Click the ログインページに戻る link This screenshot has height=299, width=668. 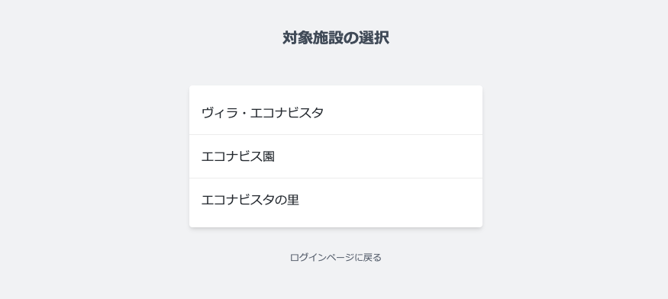click(336, 257)
